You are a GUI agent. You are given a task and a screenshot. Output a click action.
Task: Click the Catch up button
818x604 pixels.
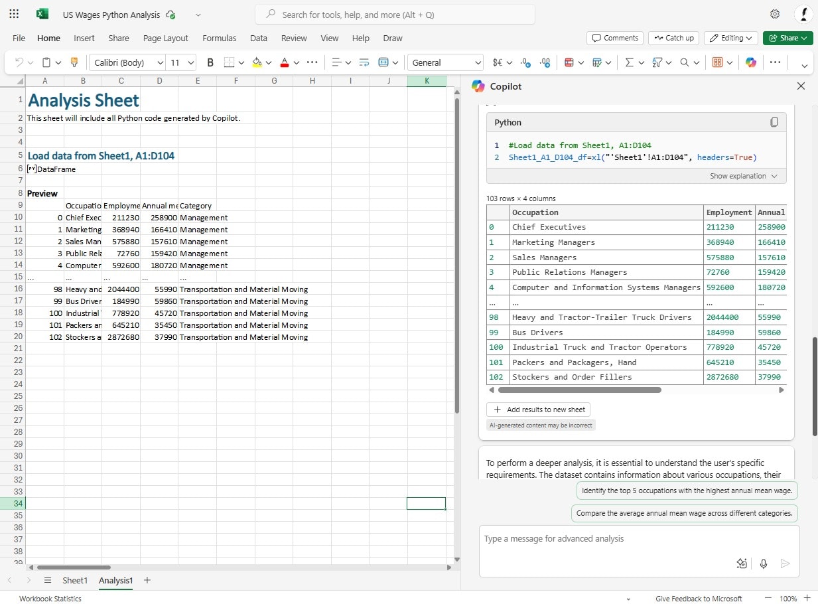tap(673, 38)
